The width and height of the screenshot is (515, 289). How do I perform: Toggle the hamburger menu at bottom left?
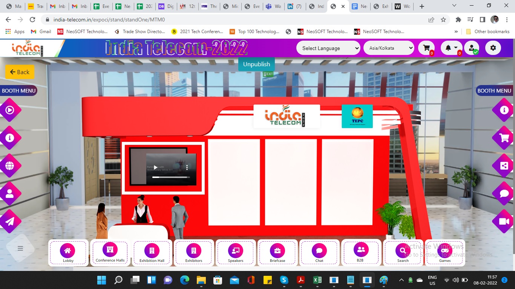(20, 248)
